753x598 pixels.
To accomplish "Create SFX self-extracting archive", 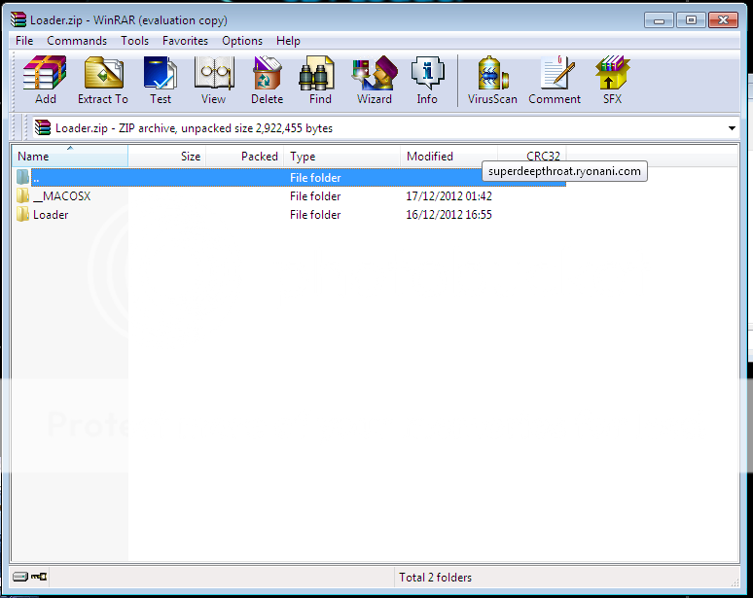I will (612, 80).
